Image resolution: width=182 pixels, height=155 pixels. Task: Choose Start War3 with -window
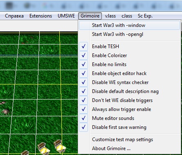click(x=129, y=25)
